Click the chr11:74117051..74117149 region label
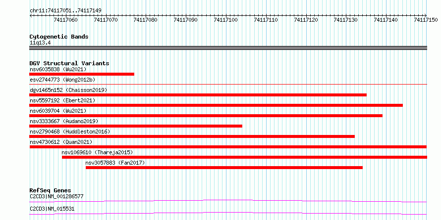 coord(65,11)
